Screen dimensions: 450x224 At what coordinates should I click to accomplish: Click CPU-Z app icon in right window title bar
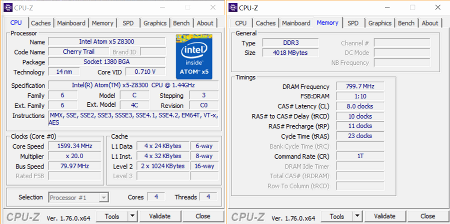232,8
